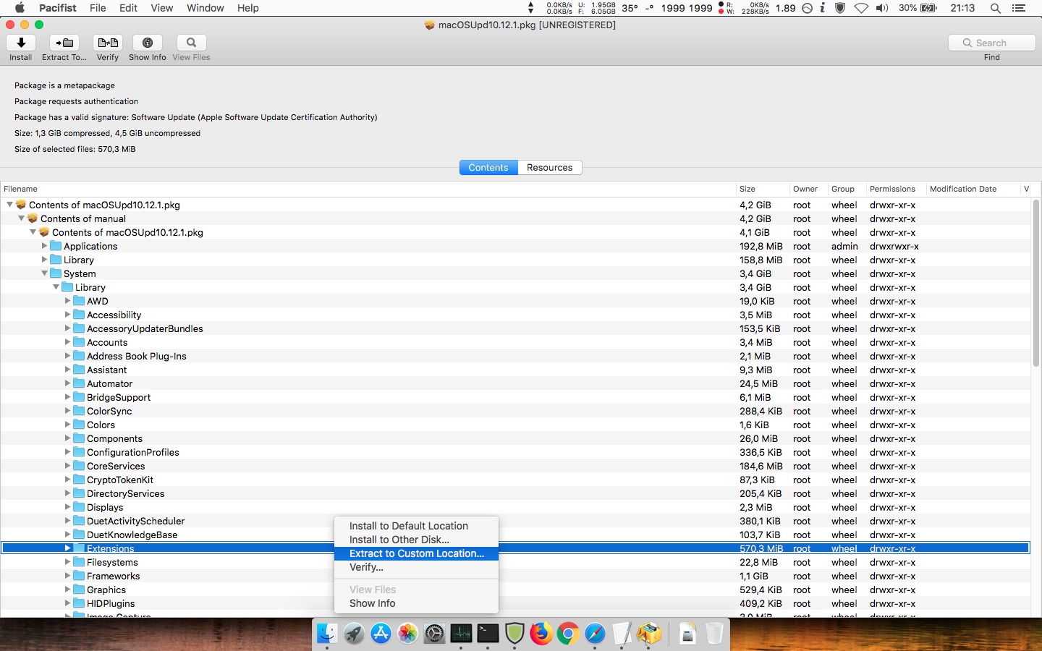
Task: Click the Extract To toolbar icon
Action: (x=64, y=43)
